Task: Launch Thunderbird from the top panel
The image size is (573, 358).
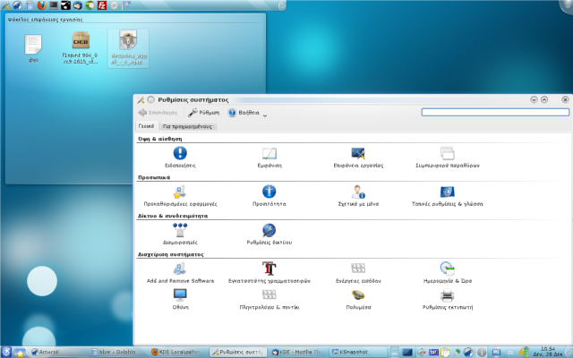Action: (x=78, y=5)
